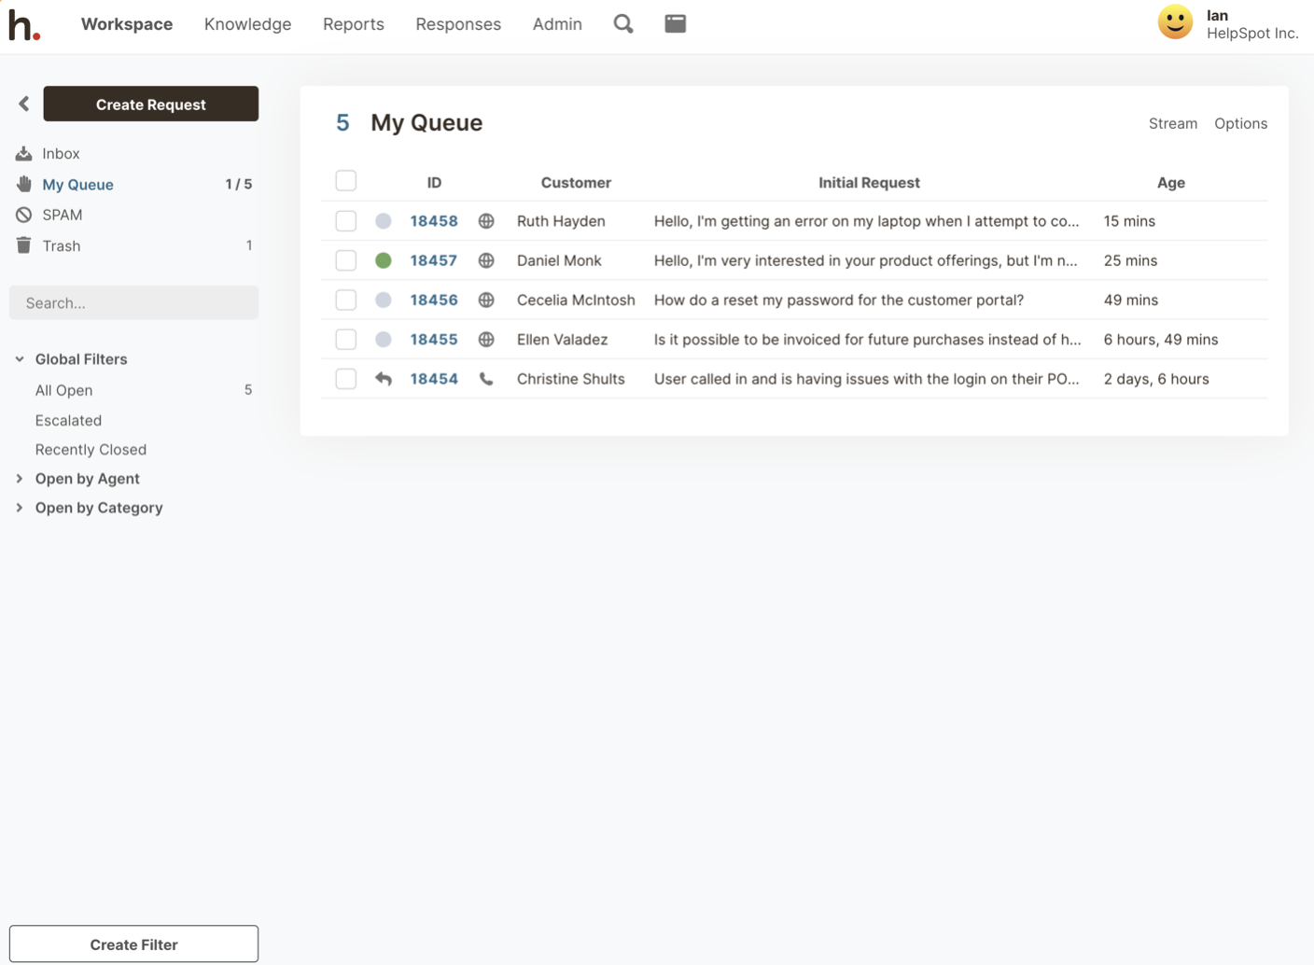1314x965 pixels.
Task: Check the checkbox for request 18457
Action: 345,260
